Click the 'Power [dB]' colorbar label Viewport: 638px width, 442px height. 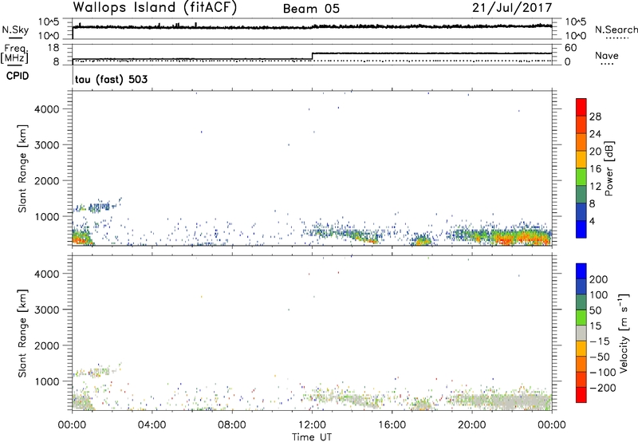coord(608,168)
